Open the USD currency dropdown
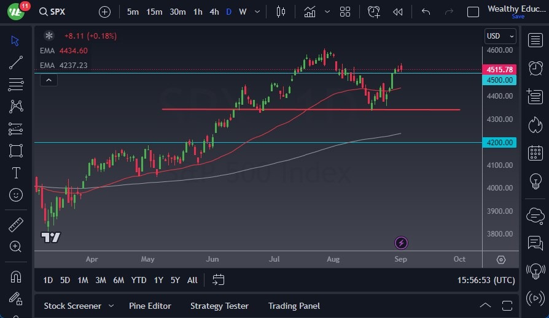Image resolution: width=549 pixels, height=318 pixels. pos(500,36)
